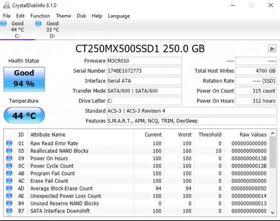The height and width of the screenshot is (221, 280).
Task: Click raw value 00000000013B
Action: 249,166
